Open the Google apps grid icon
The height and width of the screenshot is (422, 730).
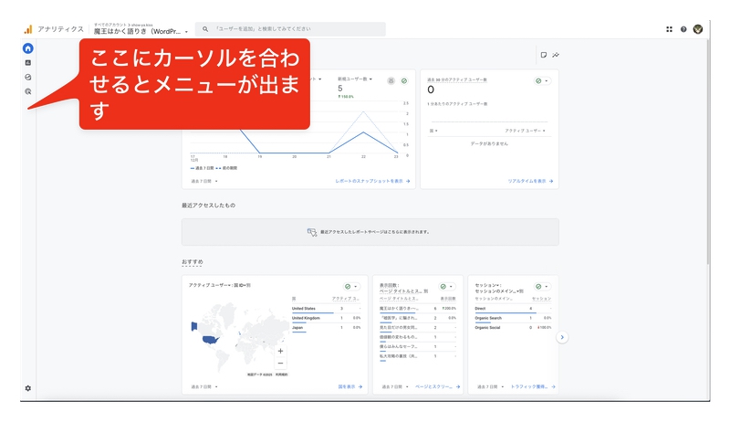click(669, 29)
